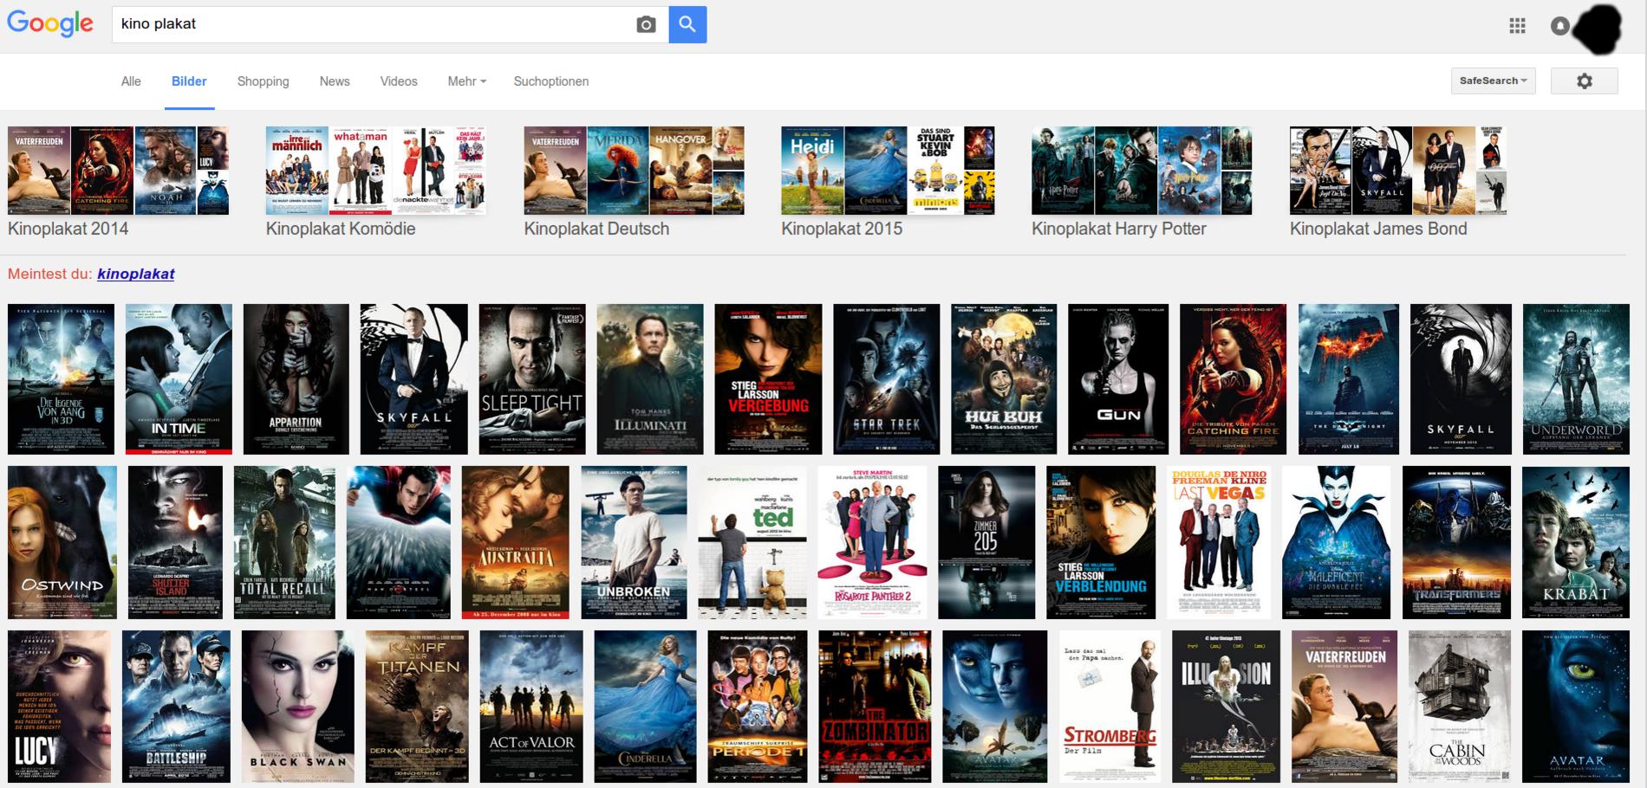Switch to the Videos tab
Screen dimensions: 1647x788
coord(398,81)
